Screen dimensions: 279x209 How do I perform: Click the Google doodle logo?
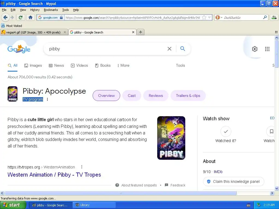coord(19,49)
